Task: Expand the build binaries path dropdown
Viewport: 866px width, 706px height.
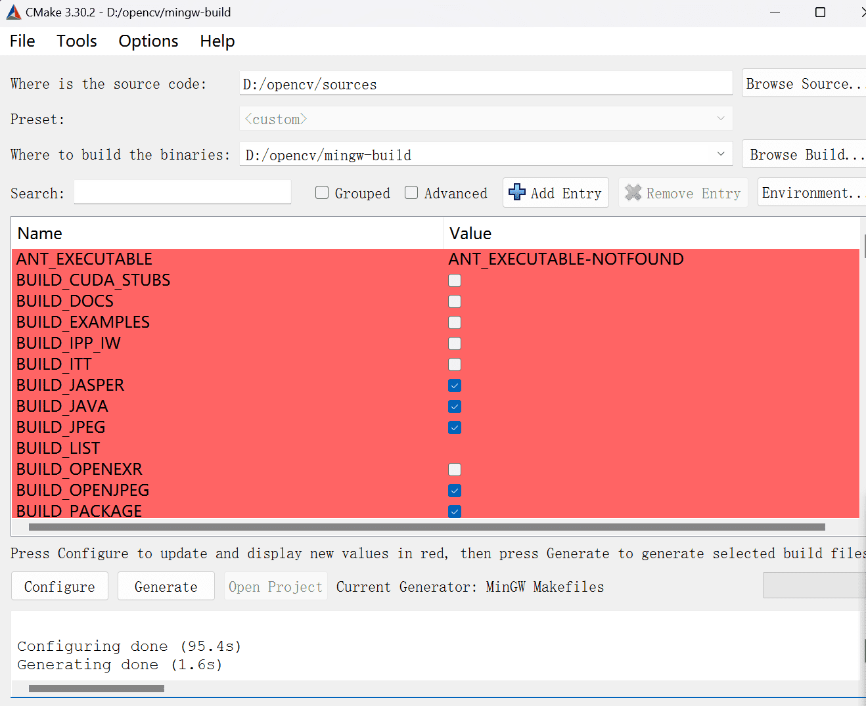Action: [721, 154]
